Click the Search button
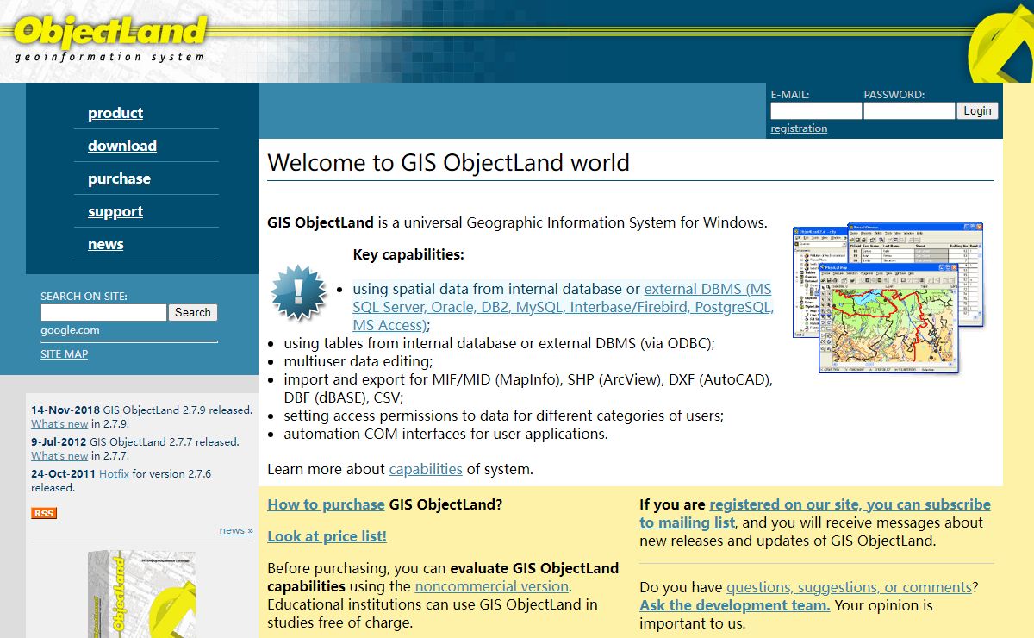 click(193, 313)
